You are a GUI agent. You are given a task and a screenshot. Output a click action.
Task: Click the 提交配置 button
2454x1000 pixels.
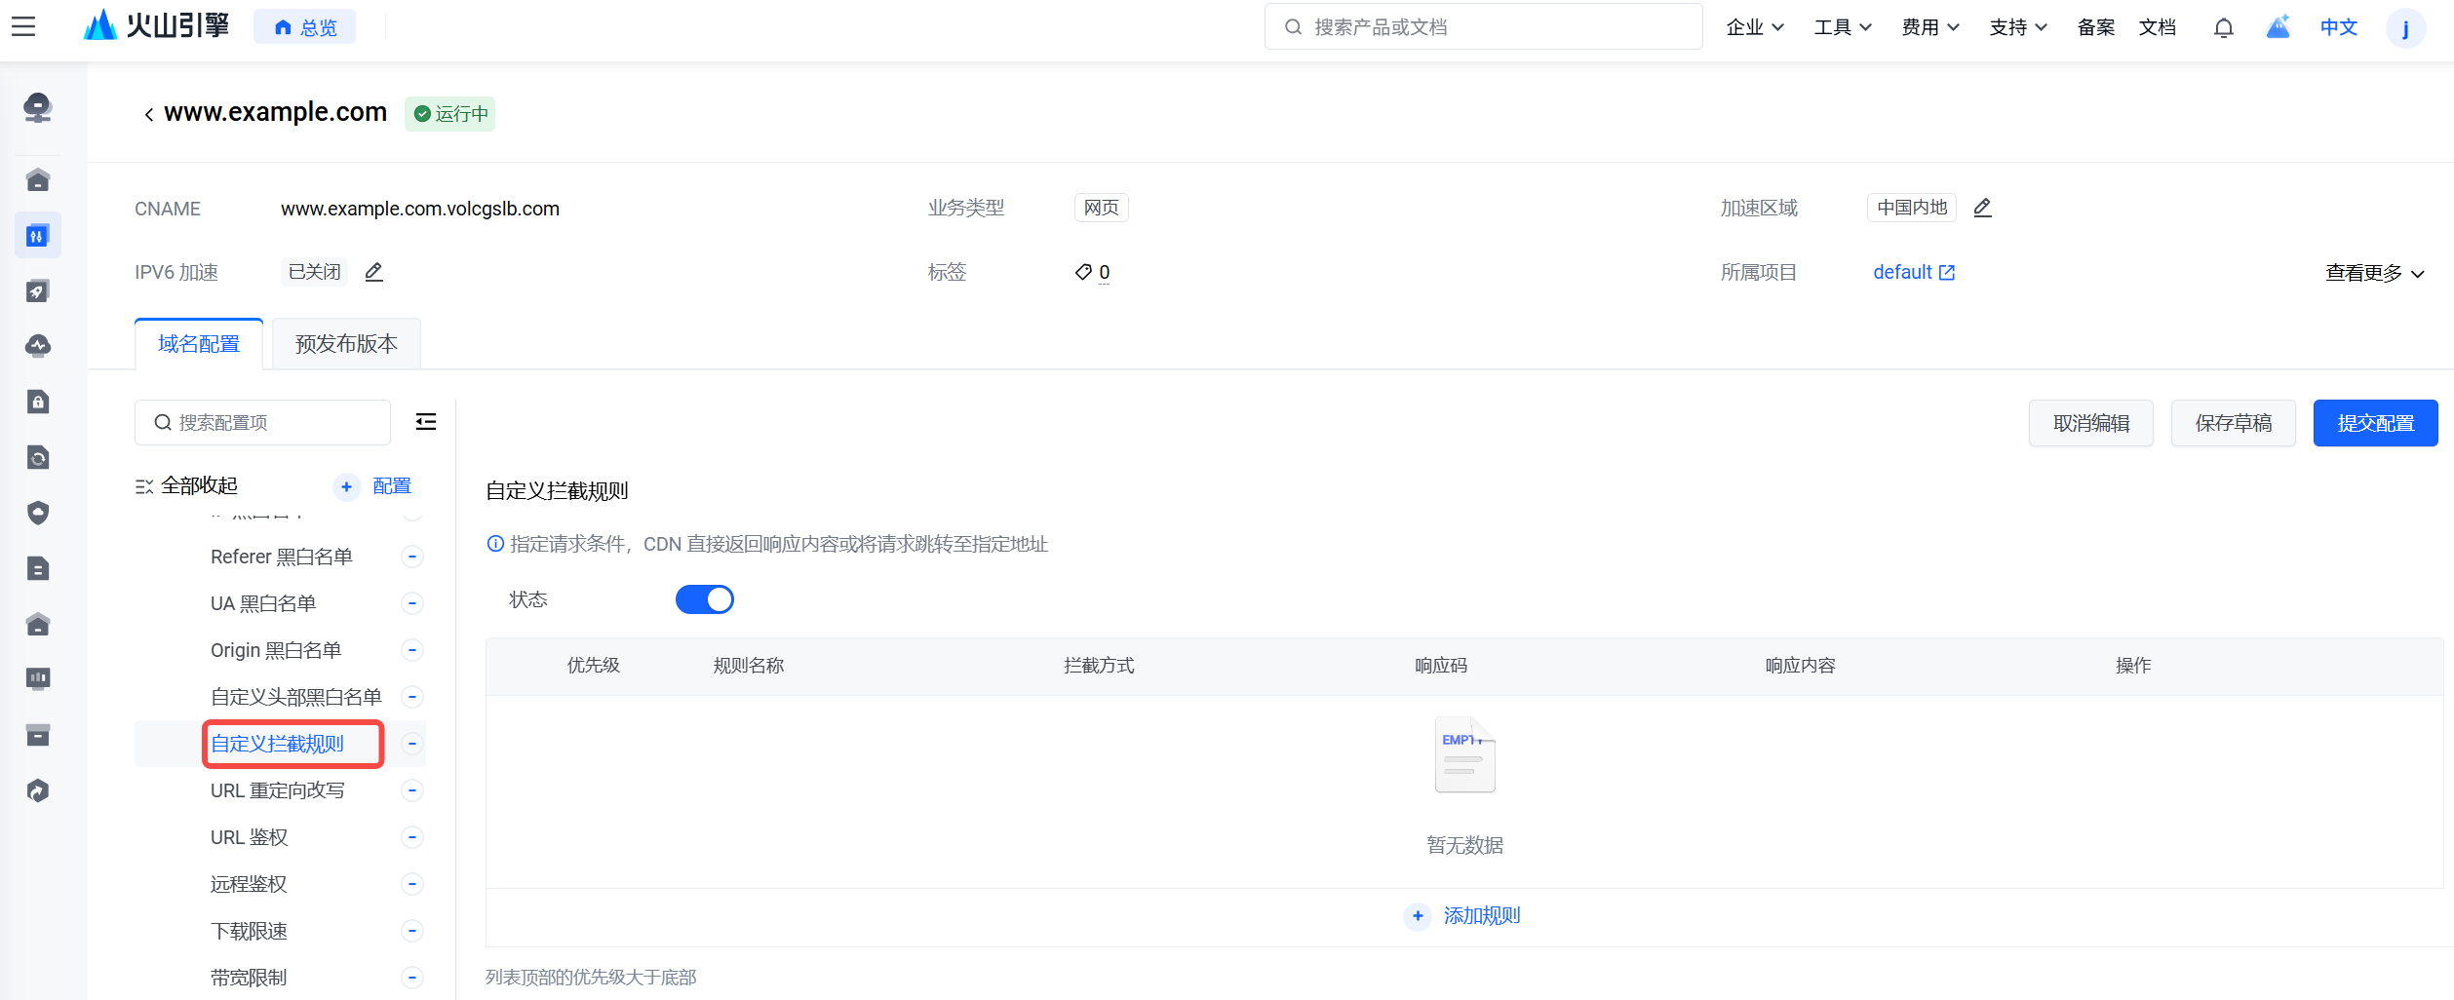tap(2375, 423)
